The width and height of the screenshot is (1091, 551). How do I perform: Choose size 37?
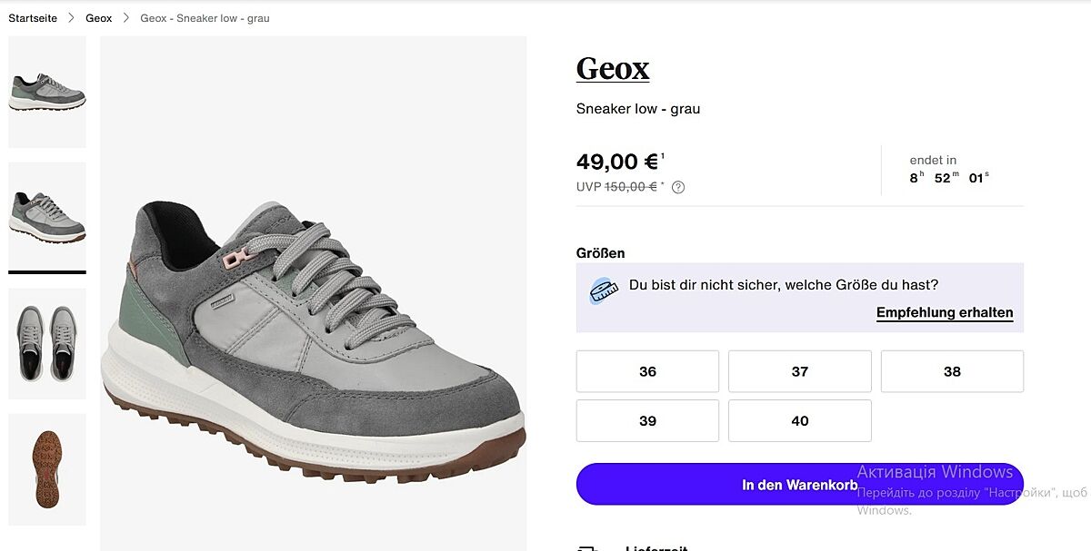pos(800,371)
